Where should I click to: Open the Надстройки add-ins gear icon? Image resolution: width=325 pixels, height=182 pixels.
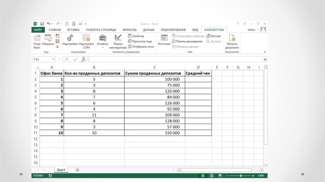(70, 41)
